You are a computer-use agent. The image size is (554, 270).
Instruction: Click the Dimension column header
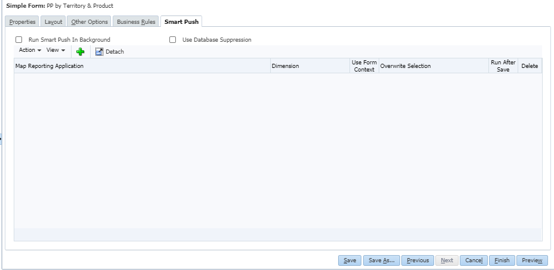[x=285, y=66]
